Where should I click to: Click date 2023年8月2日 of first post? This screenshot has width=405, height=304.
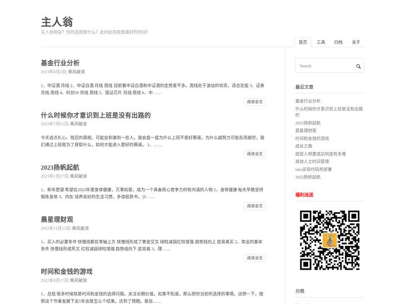53,72
